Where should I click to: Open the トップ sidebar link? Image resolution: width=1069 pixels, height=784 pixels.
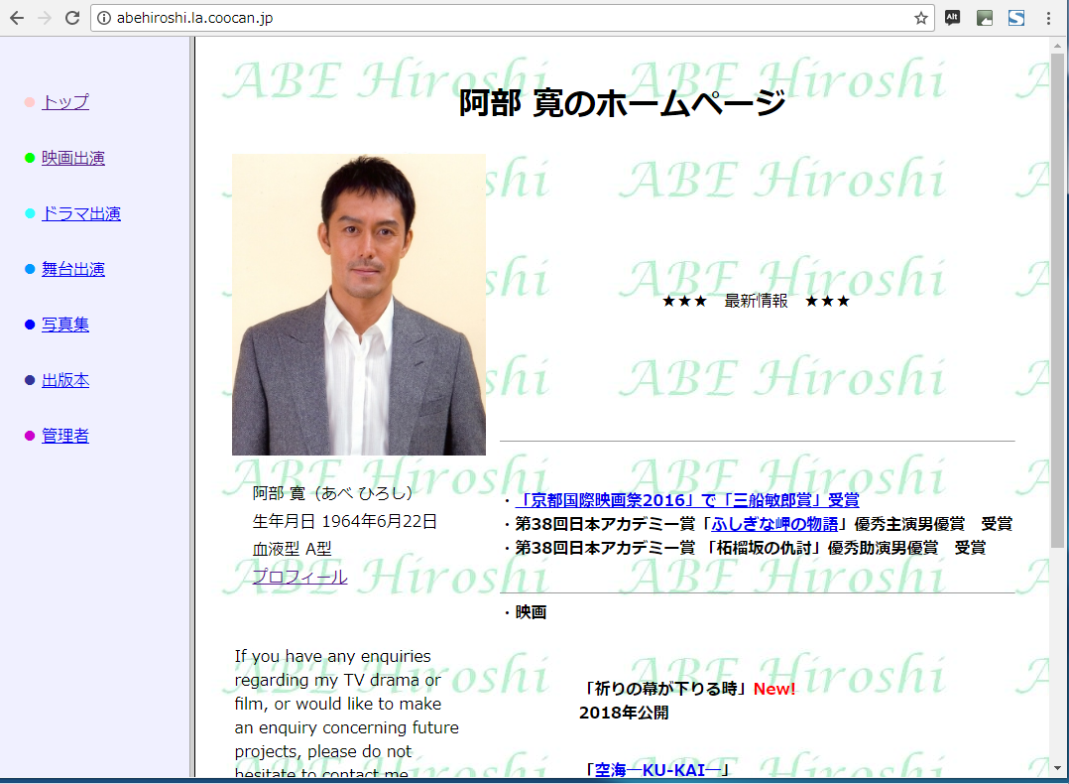(x=65, y=102)
